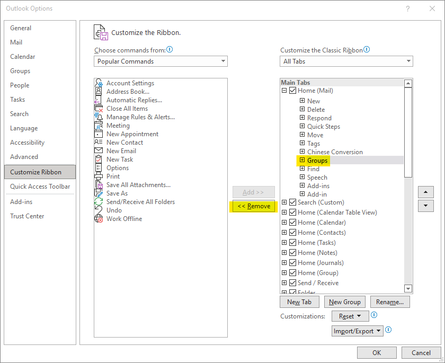
Task: Select the Respond group in the tree
Action: [319, 118]
